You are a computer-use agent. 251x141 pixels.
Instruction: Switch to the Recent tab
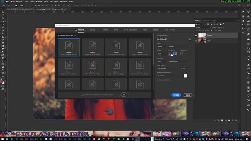79,30
